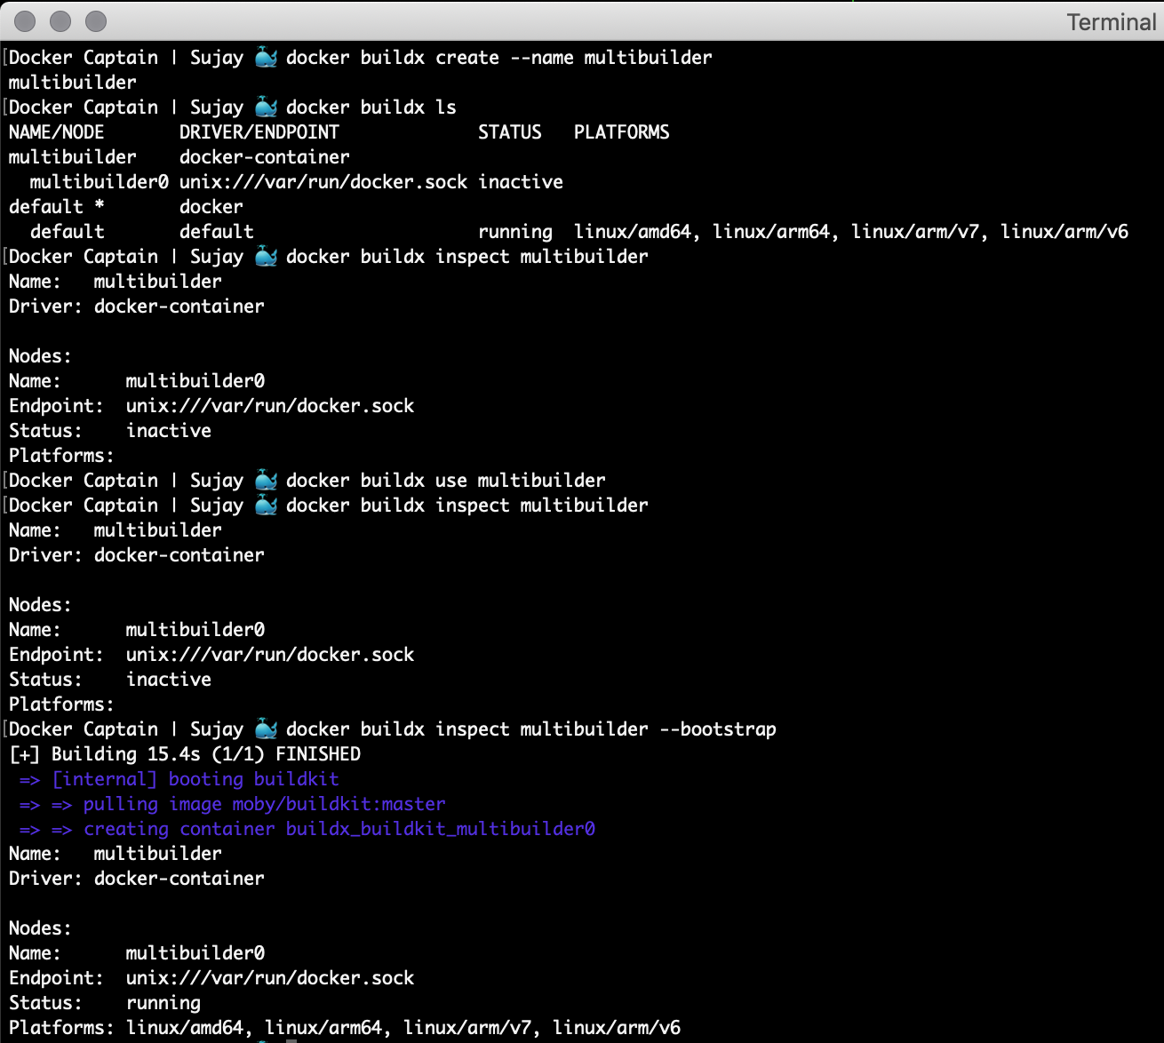The width and height of the screenshot is (1164, 1043).
Task: Click the whale emoji on the bootstrap command line
Action: pos(266,728)
